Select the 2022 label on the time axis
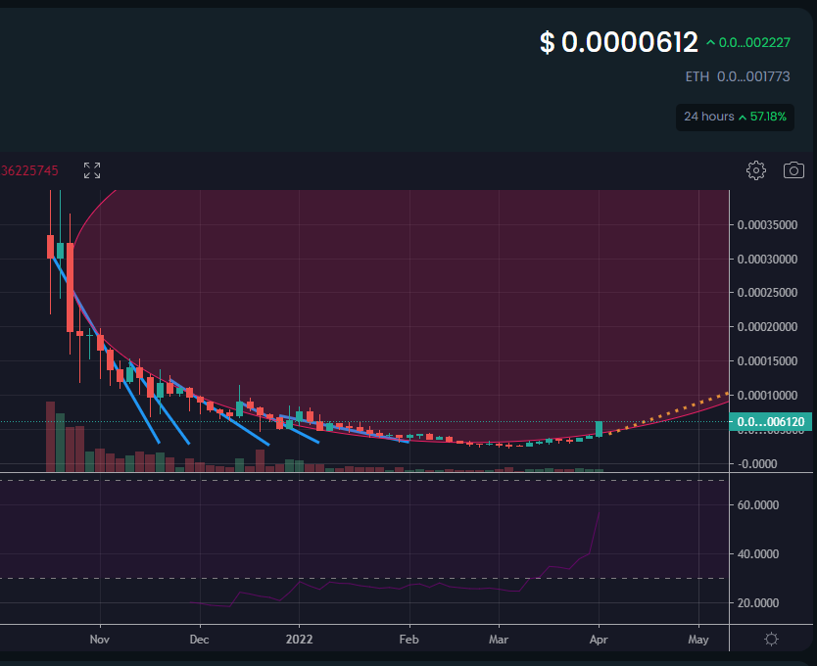This screenshot has width=817, height=666. coord(300,639)
